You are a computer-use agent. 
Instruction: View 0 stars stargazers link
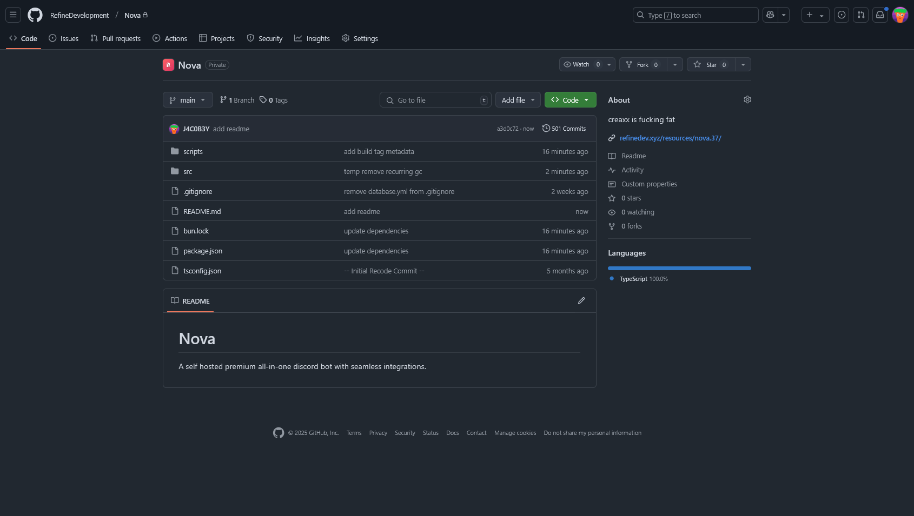tap(625, 198)
